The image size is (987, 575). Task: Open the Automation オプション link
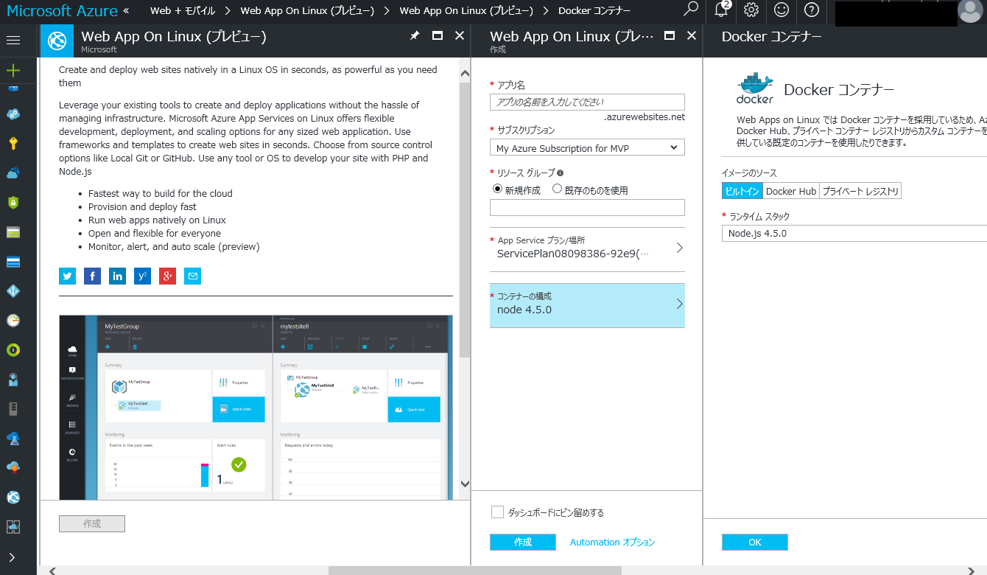pyautogui.click(x=611, y=542)
